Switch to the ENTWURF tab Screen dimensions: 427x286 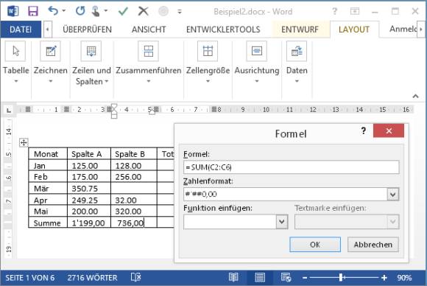[x=300, y=29]
